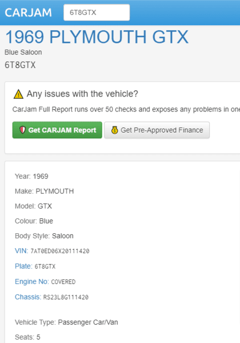Click the yellow warning triangle icon
240x343 pixels.
[x=18, y=94]
